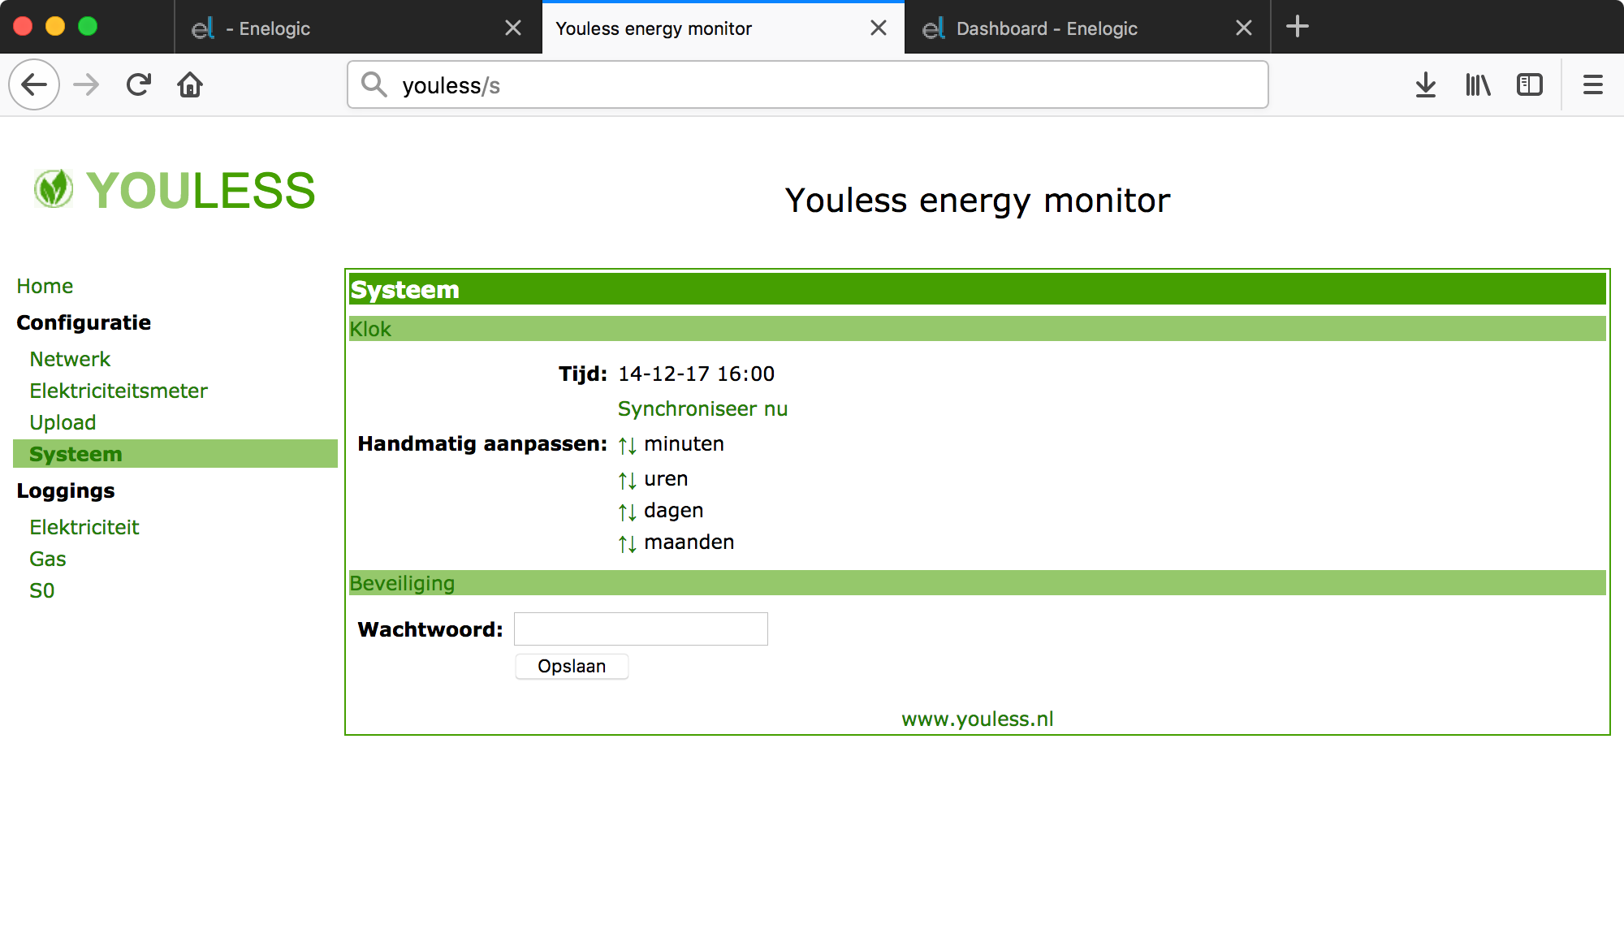Open a new browser tab
The height and width of the screenshot is (929, 1624).
[x=1298, y=27]
